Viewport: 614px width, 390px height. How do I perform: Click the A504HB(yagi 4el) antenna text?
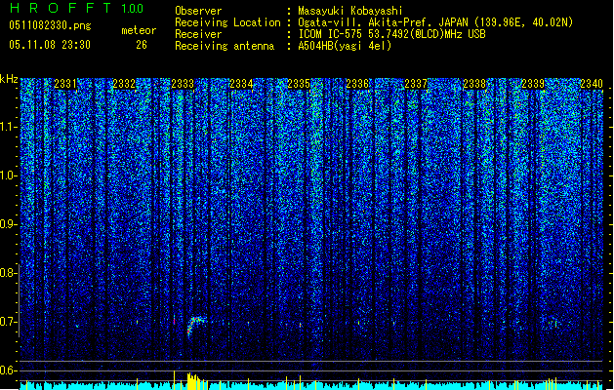point(345,46)
